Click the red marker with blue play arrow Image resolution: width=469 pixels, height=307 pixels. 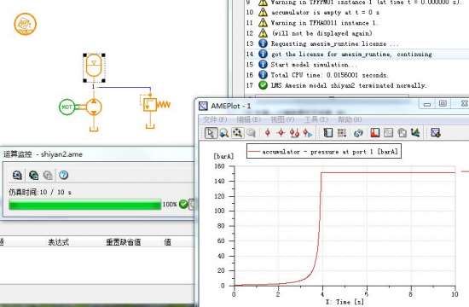(308, 133)
